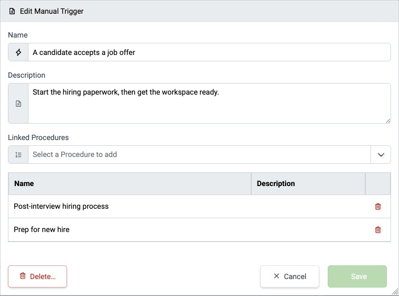The height and width of the screenshot is (296, 399).
Task: Click the Name label above the Name field
Action: (18, 35)
